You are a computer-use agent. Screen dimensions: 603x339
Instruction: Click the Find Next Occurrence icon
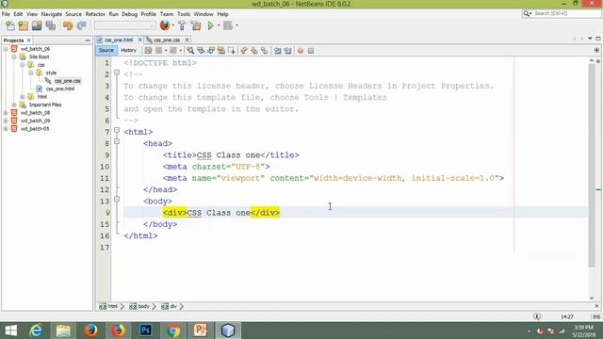[x=211, y=50]
